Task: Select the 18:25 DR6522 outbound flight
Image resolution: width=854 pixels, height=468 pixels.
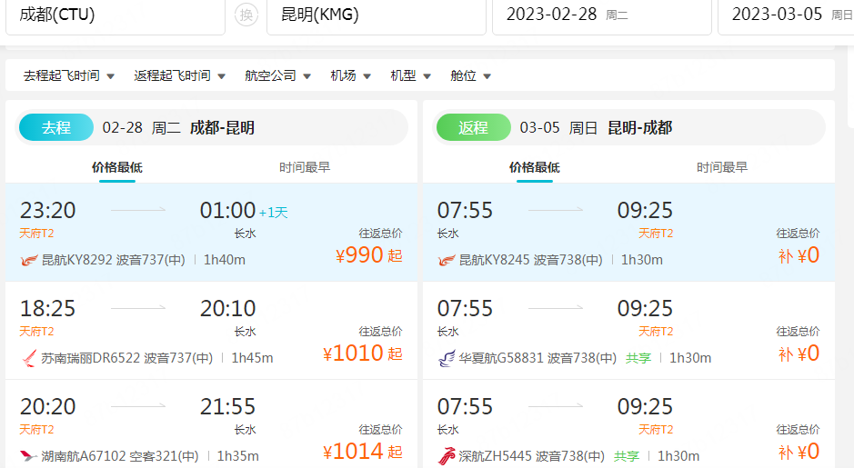Action: pos(211,330)
